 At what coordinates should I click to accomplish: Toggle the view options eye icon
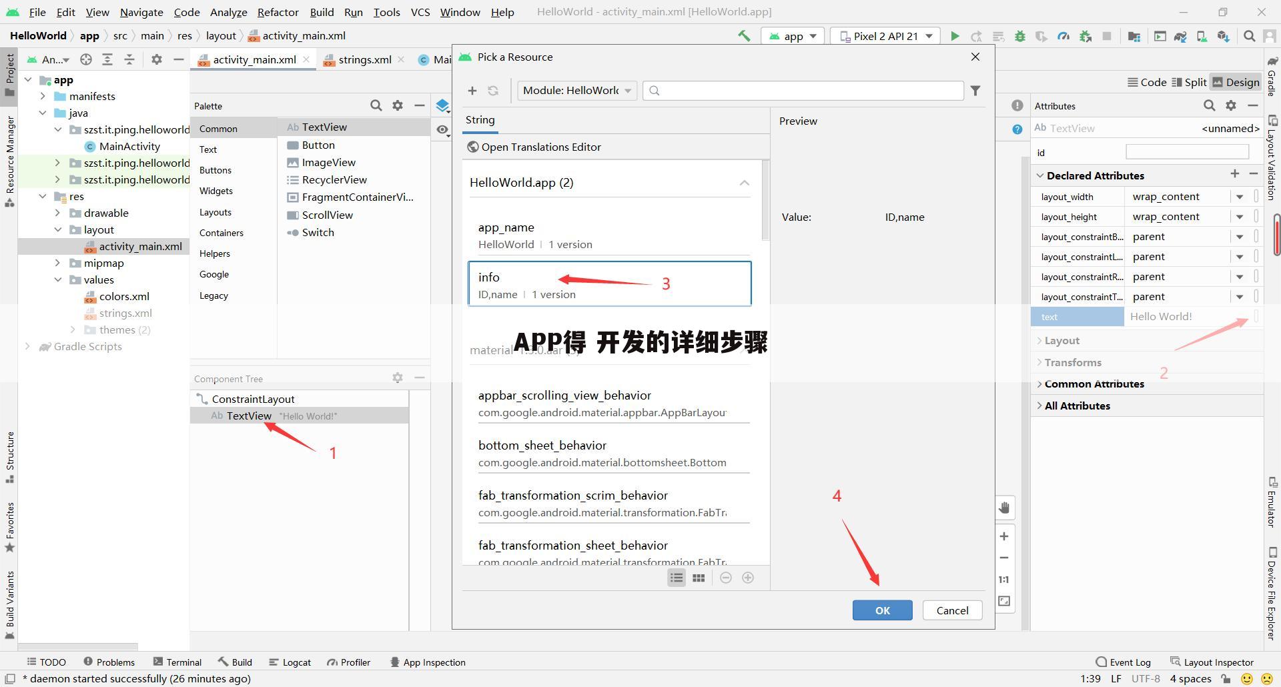[x=442, y=129]
